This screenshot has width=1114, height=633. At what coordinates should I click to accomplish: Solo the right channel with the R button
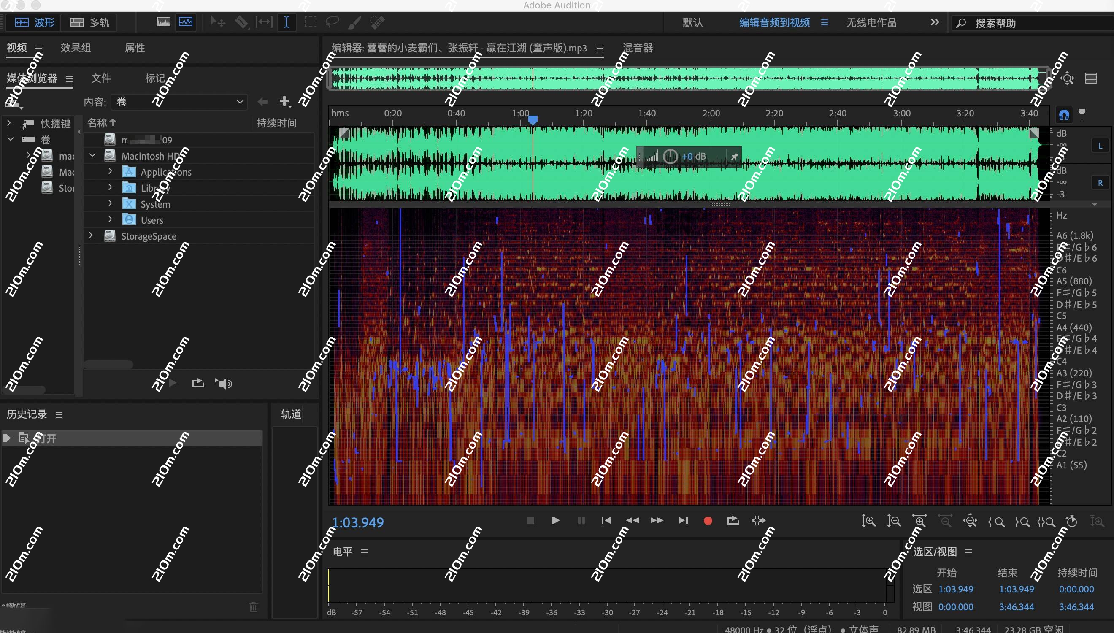1101,183
